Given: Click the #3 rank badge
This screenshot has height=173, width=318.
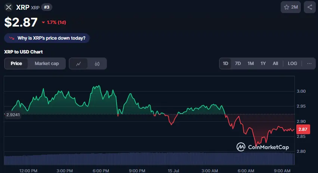Looking at the screenshot, I should pyautogui.click(x=47, y=7).
